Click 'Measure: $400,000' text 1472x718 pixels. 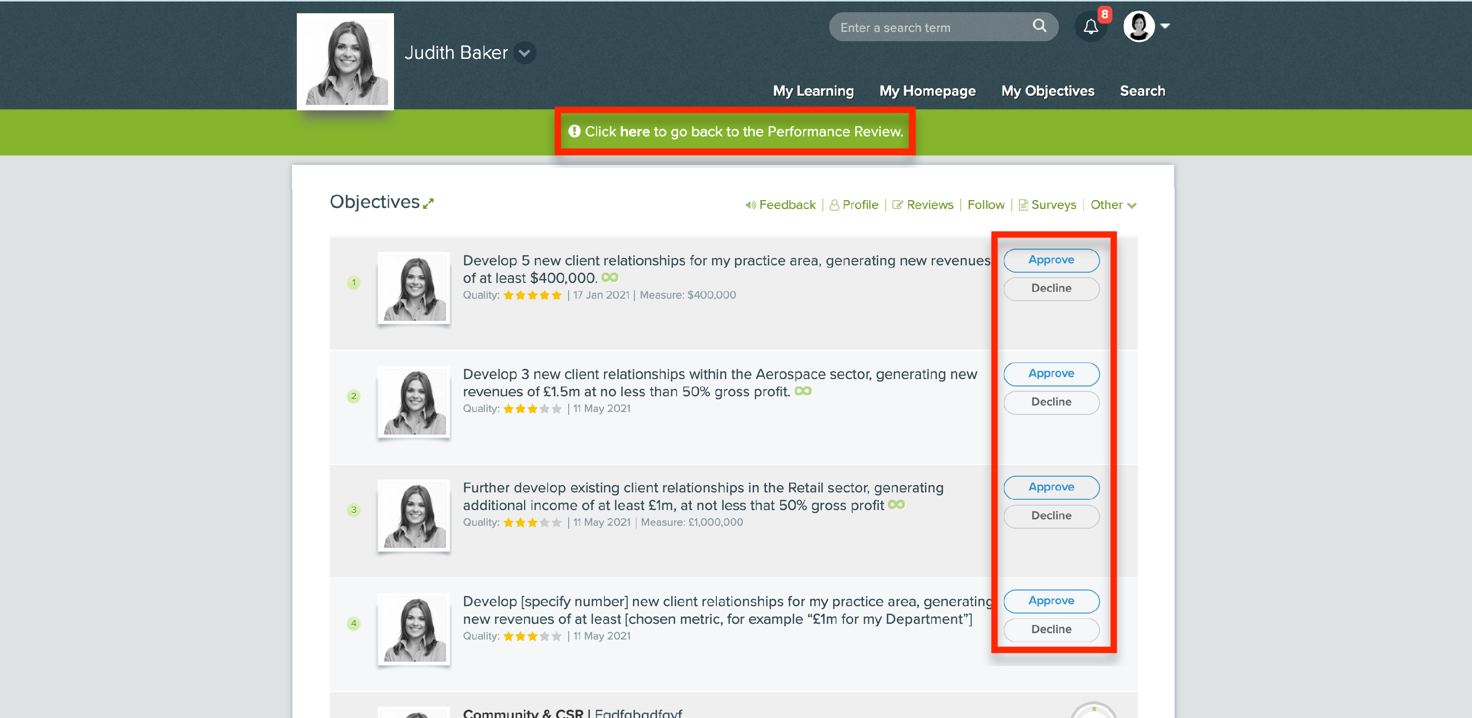[688, 295]
